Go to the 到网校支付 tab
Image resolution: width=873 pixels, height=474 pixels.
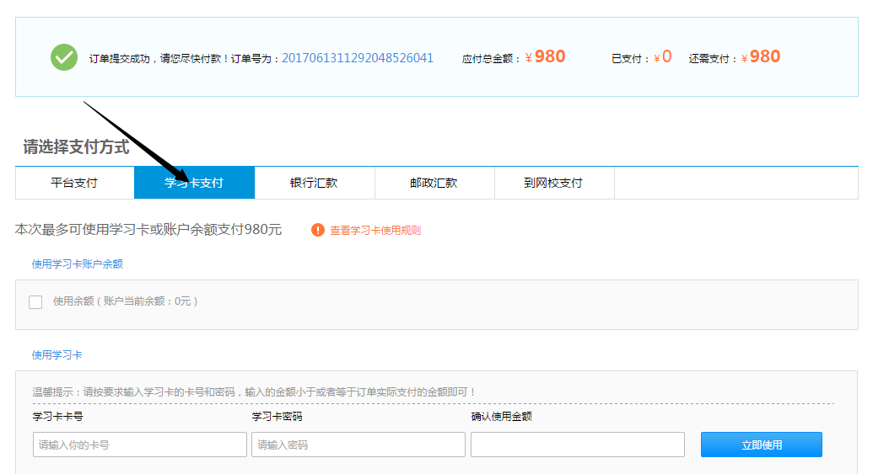pos(553,183)
